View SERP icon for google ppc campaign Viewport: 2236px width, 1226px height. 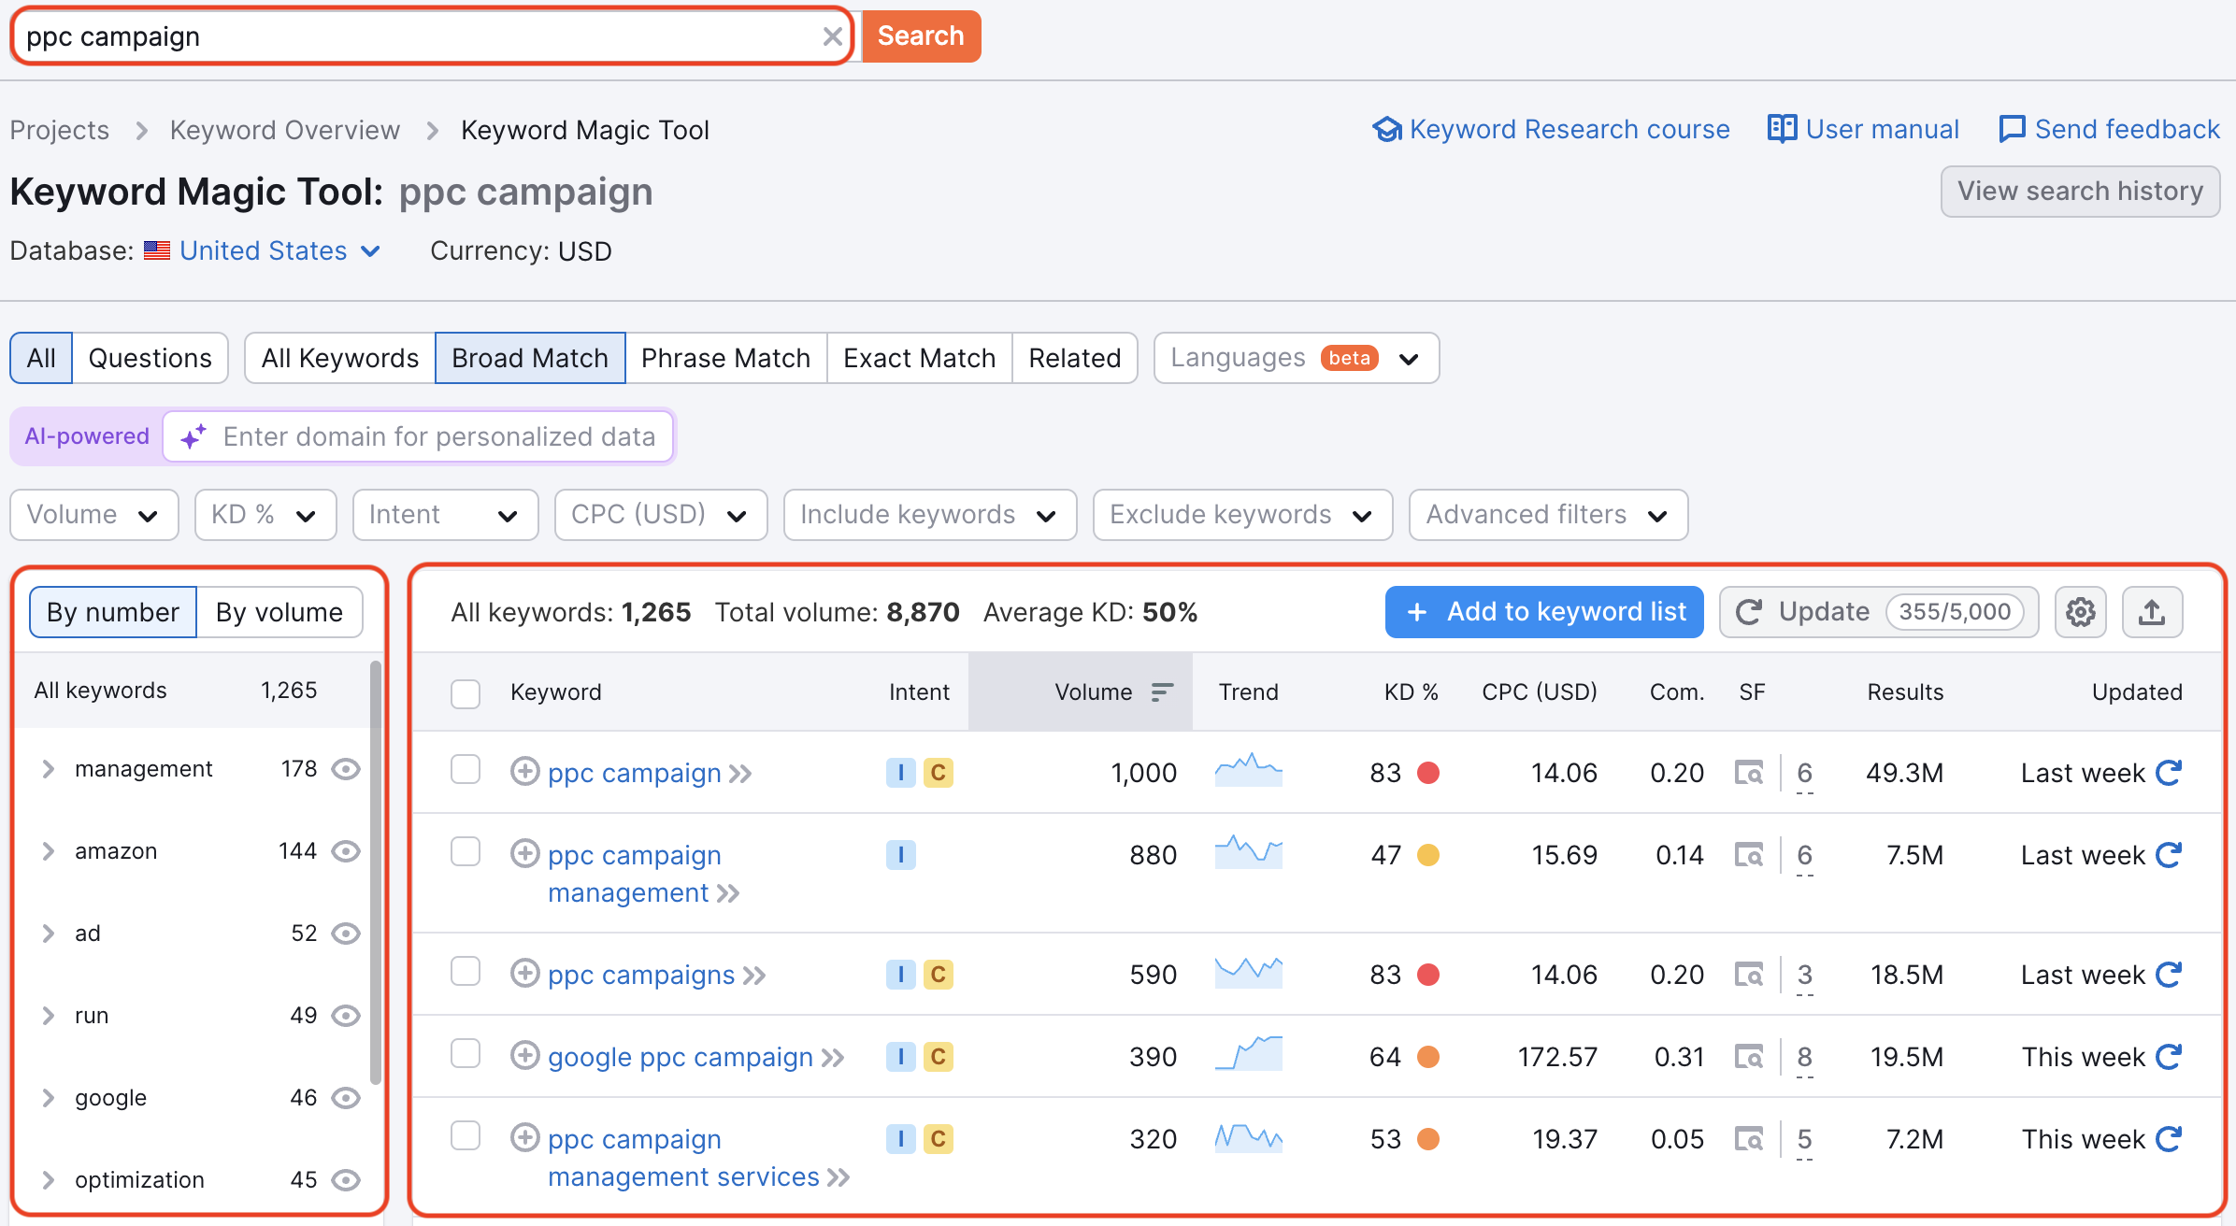click(1749, 1057)
